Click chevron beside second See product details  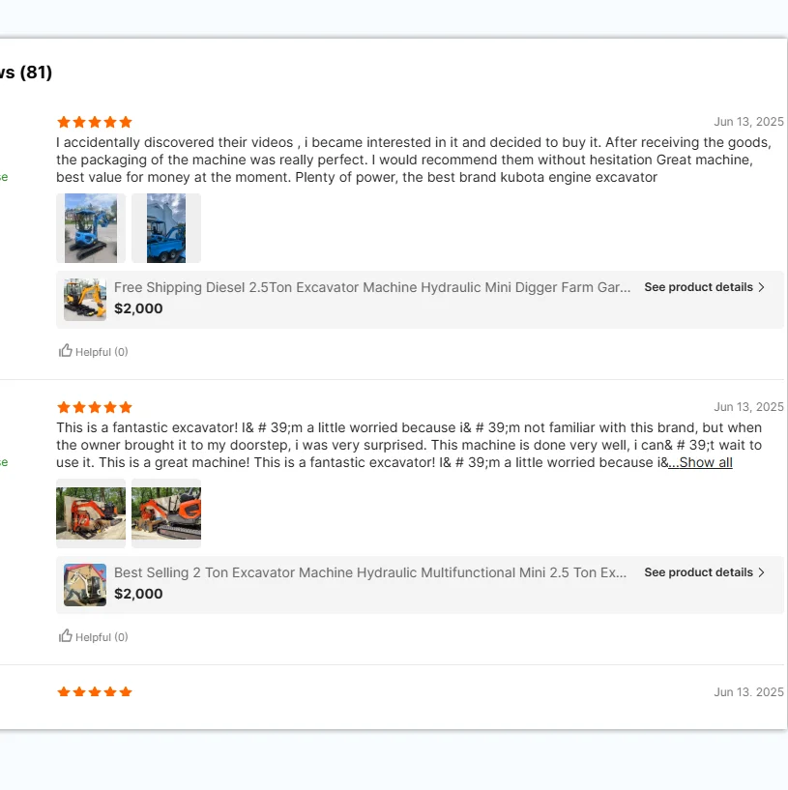click(762, 572)
